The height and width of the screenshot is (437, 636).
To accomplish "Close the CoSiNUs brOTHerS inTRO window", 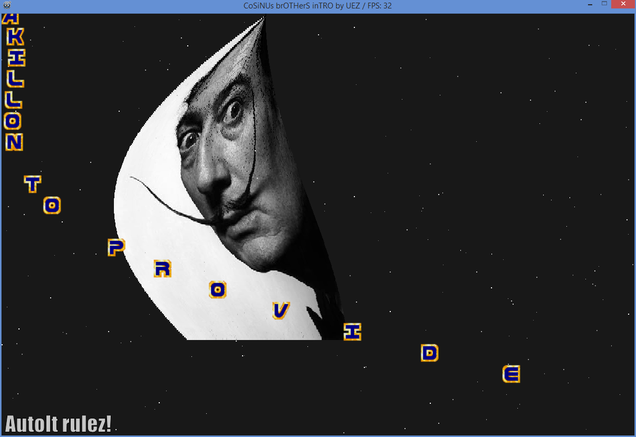I will pyautogui.click(x=623, y=4).
